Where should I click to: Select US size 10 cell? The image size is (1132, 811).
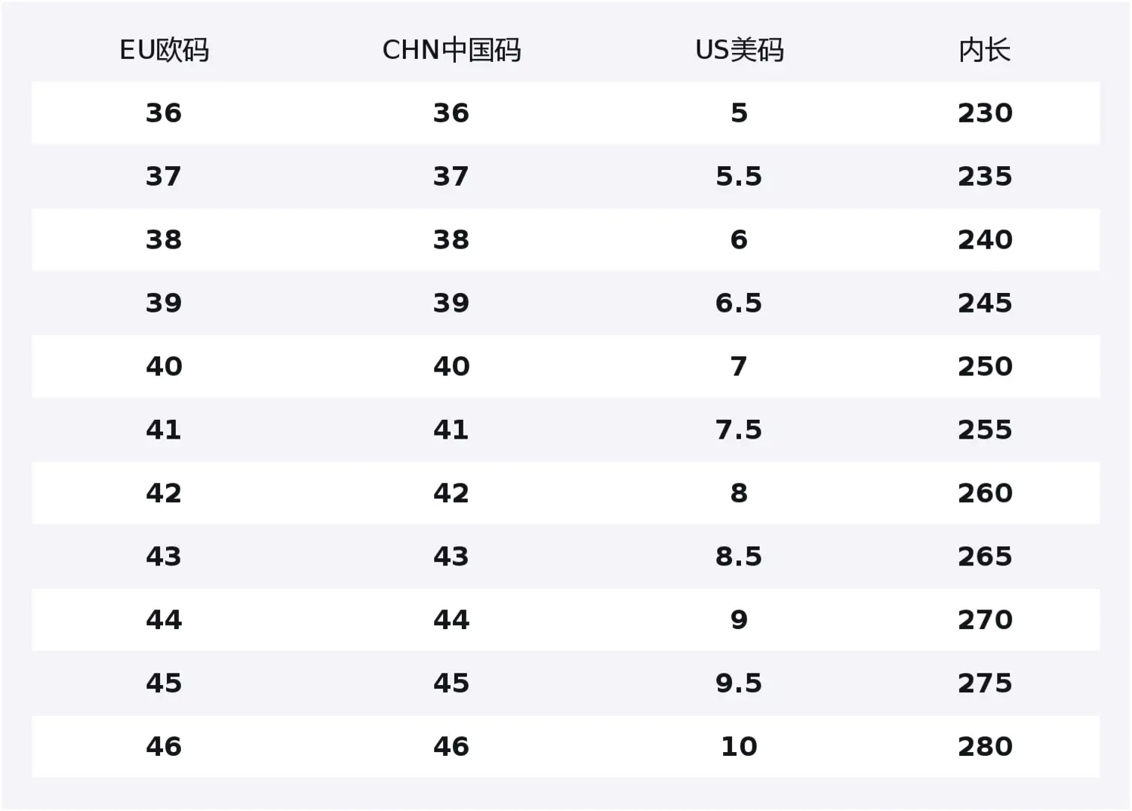[x=739, y=748]
